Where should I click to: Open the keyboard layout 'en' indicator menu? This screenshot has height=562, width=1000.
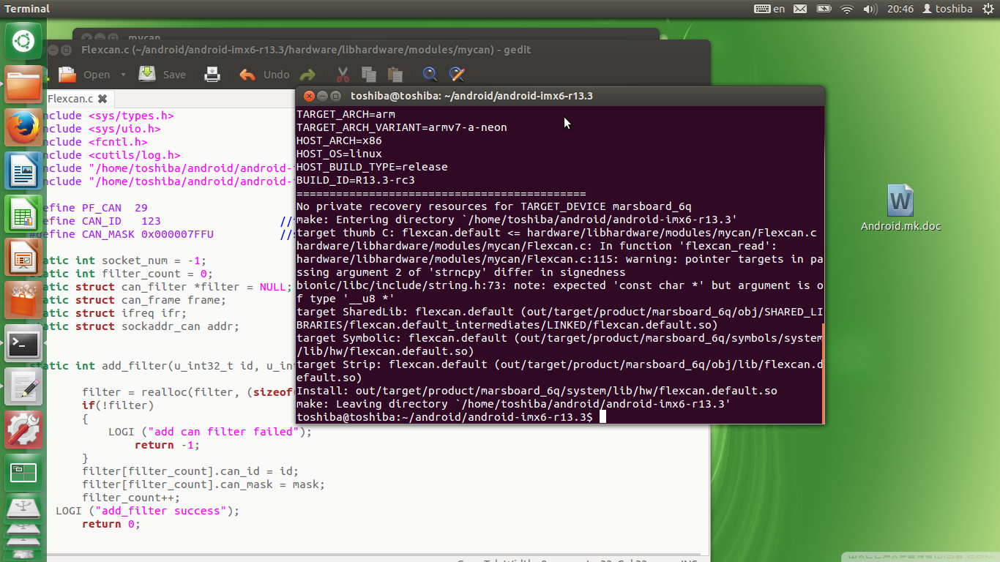(x=769, y=9)
